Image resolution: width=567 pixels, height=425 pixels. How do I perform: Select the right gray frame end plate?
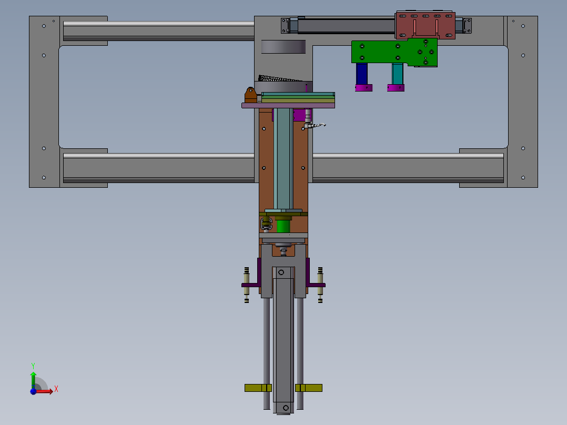pos(522,102)
